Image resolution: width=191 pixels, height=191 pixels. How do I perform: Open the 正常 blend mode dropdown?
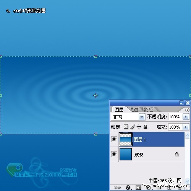coord(142,117)
